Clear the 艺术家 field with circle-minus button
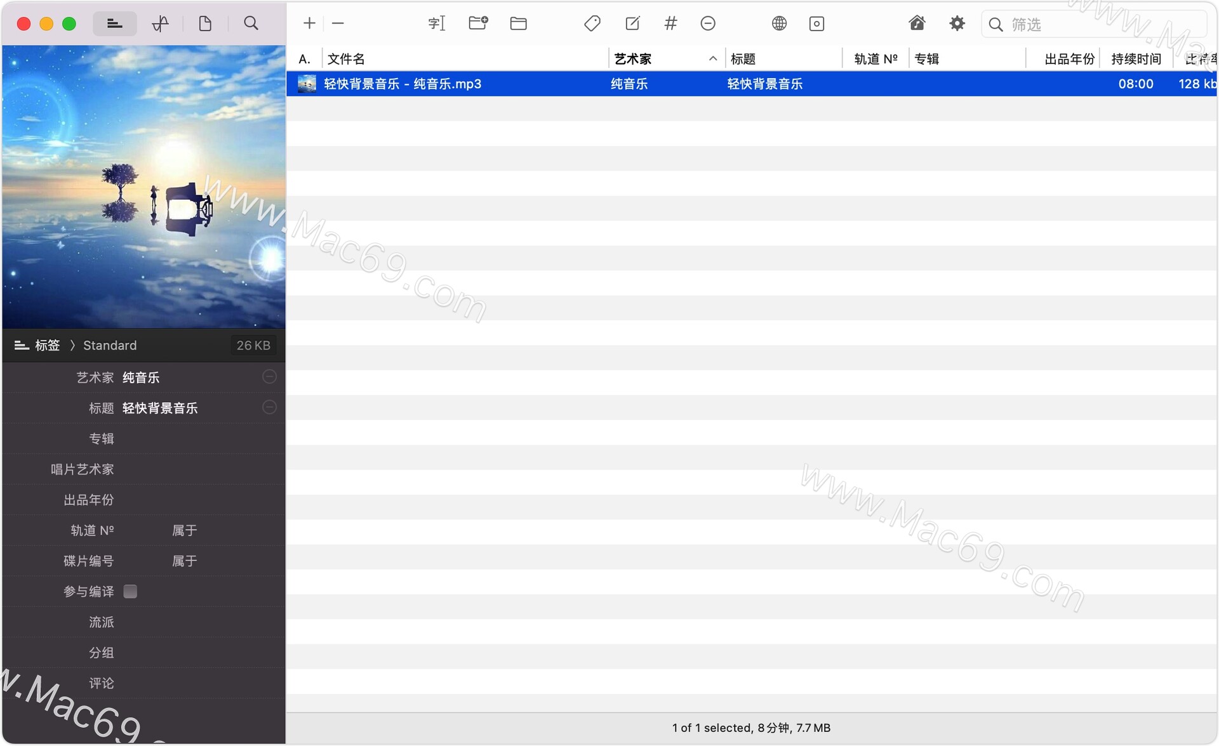This screenshot has height=746, width=1219. (269, 377)
